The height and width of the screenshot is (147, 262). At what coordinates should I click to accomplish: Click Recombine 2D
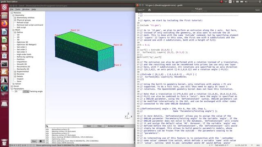[x=23, y=67]
